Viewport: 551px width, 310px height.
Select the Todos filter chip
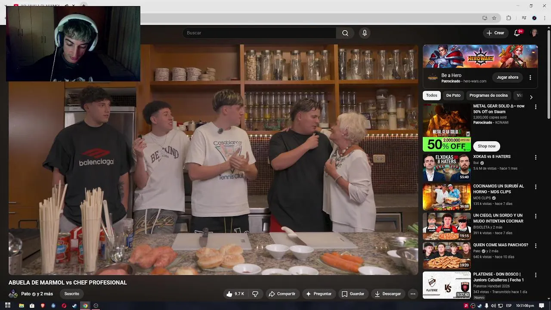click(x=432, y=96)
